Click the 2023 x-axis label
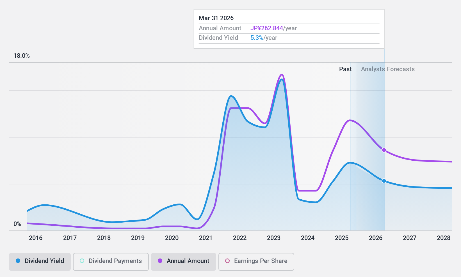The height and width of the screenshot is (277, 461). click(274, 238)
